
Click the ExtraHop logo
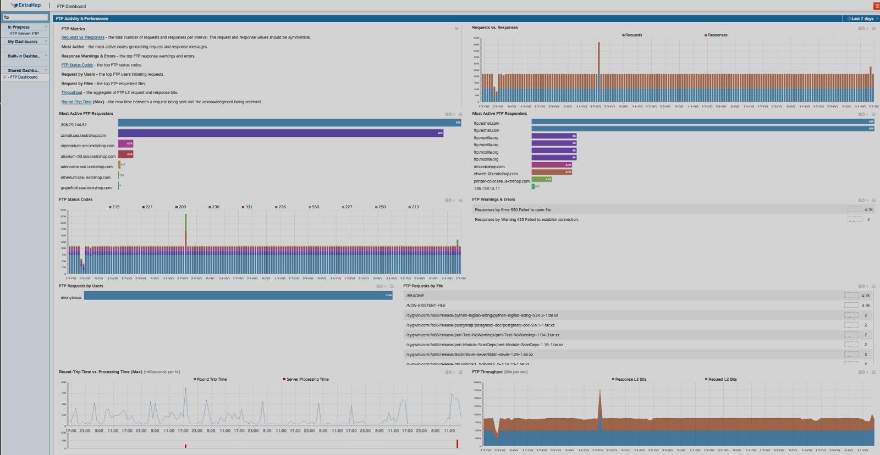pyautogui.click(x=26, y=5)
